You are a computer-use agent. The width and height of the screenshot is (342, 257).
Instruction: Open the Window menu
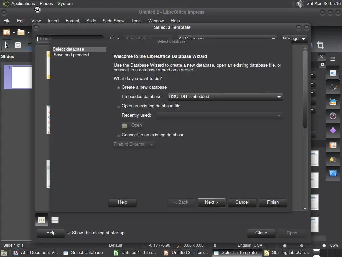(x=156, y=21)
